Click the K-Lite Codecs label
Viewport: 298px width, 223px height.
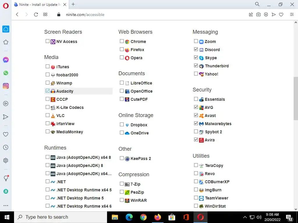click(70, 107)
